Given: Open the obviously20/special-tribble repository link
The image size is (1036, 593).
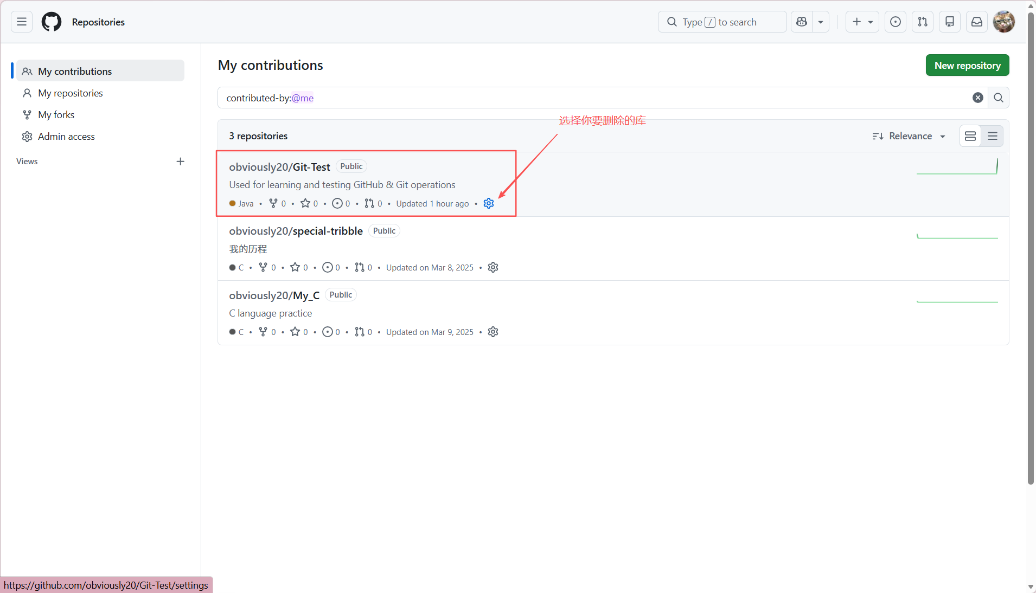Looking at the screenshot, I should point(296,231).
